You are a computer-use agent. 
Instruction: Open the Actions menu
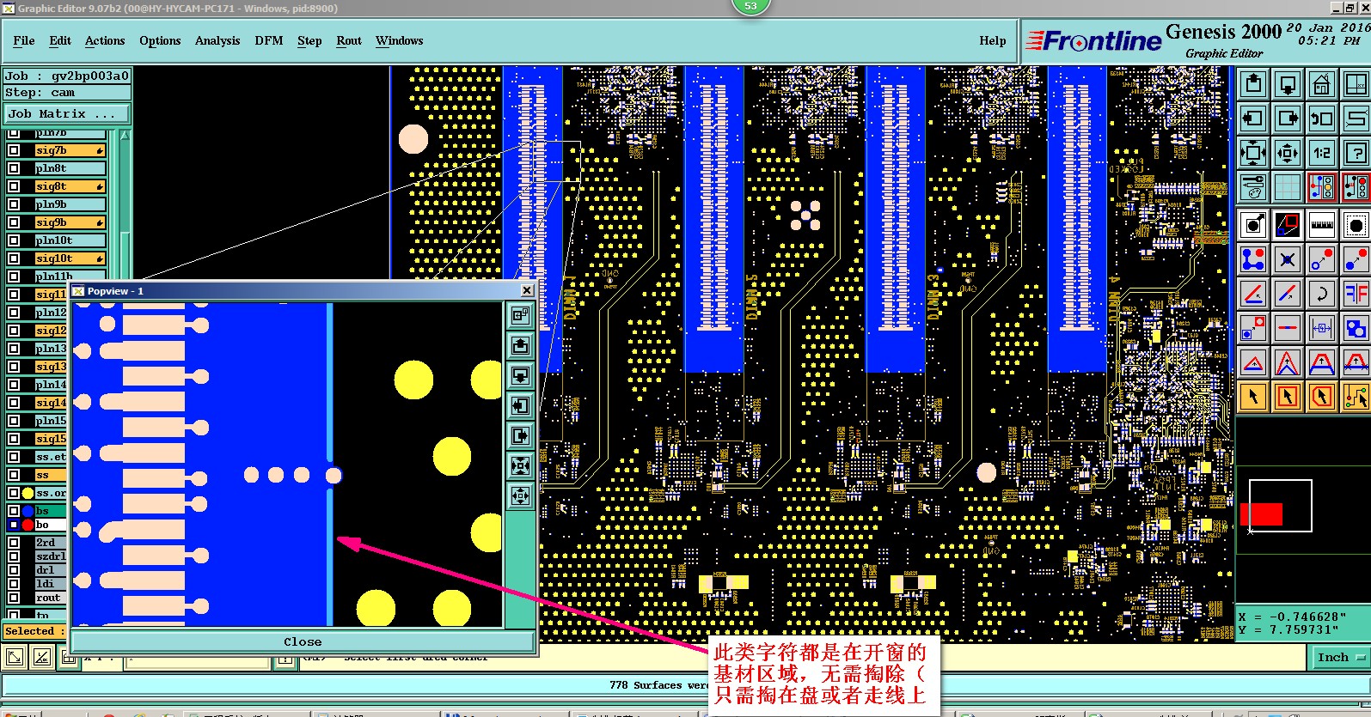click(x=105, y=40)
